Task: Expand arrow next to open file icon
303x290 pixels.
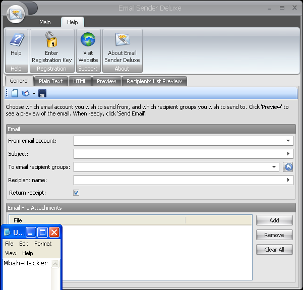Action: point(34,94)
